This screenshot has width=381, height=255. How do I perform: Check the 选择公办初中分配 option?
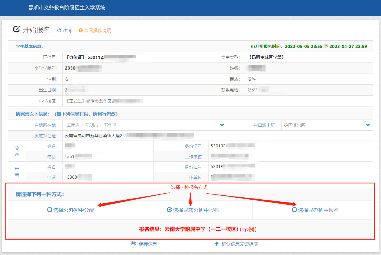click(50, 210)
